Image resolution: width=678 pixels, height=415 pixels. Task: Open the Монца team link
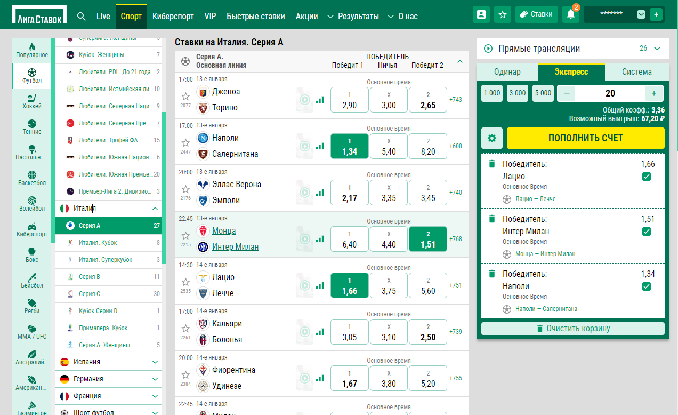pyautogui.click(x=224, y=231)
